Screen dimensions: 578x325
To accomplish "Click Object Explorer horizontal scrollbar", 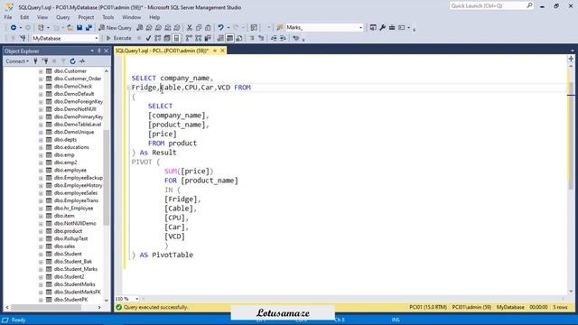I will 46,307.
